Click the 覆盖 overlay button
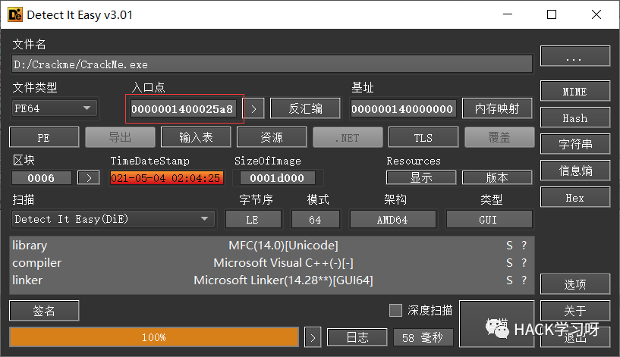This screenshot has width=620, height=357. tap(499, 137)
